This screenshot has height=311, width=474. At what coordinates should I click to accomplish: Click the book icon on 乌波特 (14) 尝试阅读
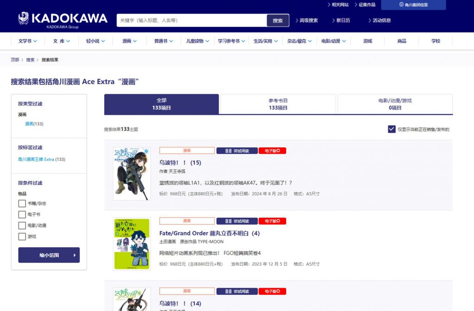pyautogui.click(x=229, y=292)
